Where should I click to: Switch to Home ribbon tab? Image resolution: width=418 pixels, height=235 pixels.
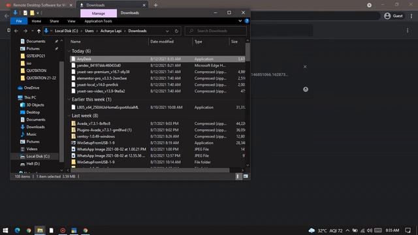pyautogui.click(x=37, y=21)
